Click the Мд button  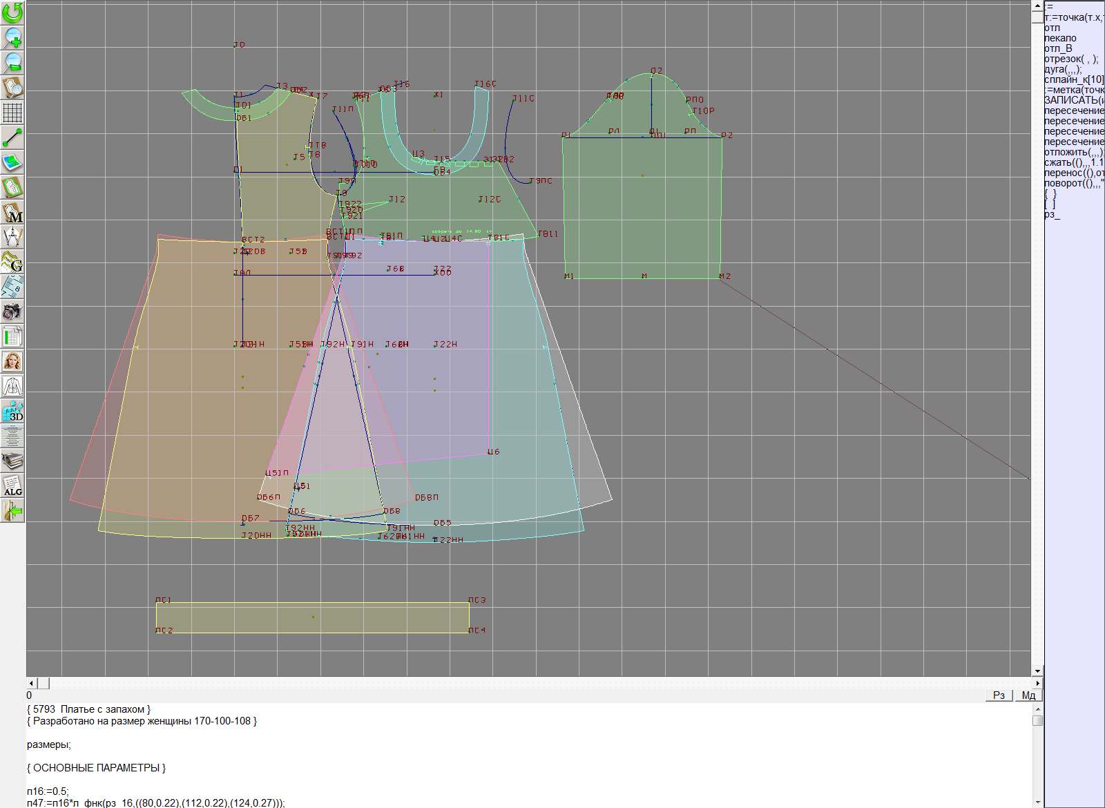point(1028,695)
